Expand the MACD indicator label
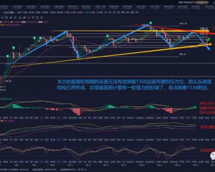The width and height of the screenshot is (215, 172). pyautogui.click(x=7, y=99)
